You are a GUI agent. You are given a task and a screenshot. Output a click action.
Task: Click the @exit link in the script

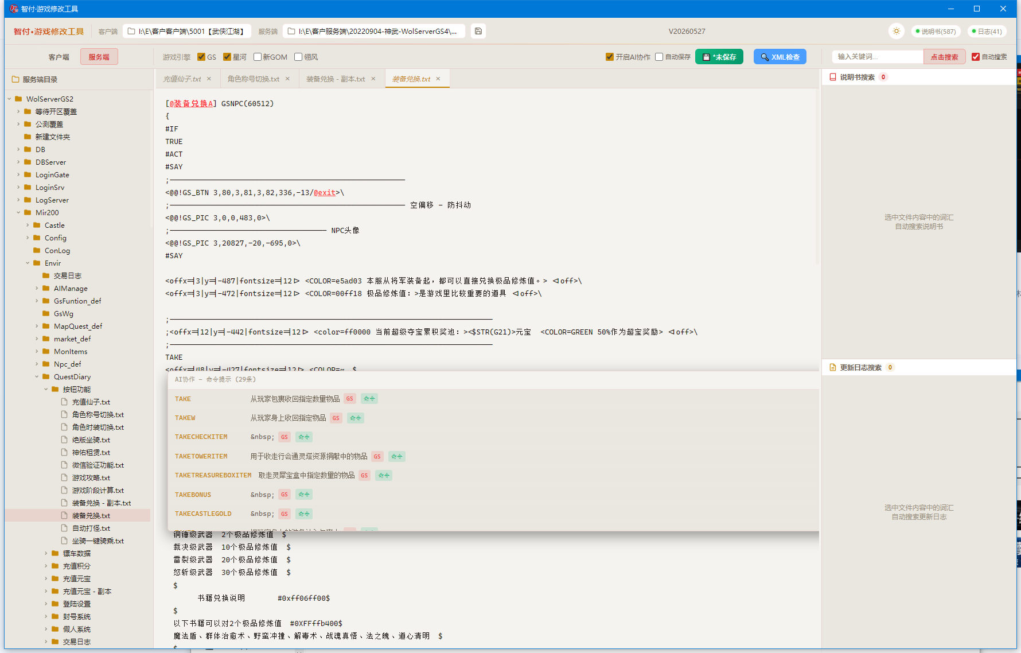click(x=325, y=192)
